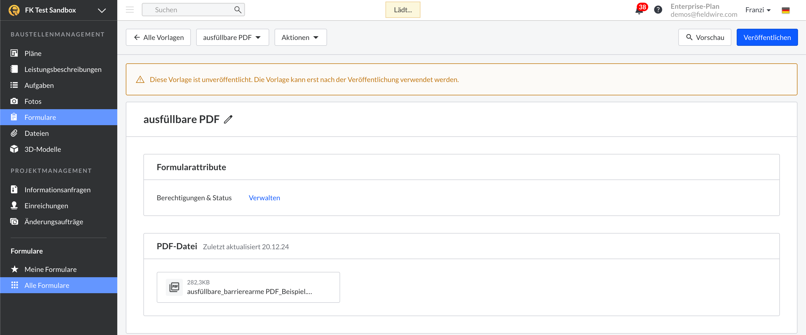Screen dimensions: 806x335
Task: Click the Zuletzt aktualisiert 20.12.24 text
Action: pyautogui.click(x=246, y=247)
